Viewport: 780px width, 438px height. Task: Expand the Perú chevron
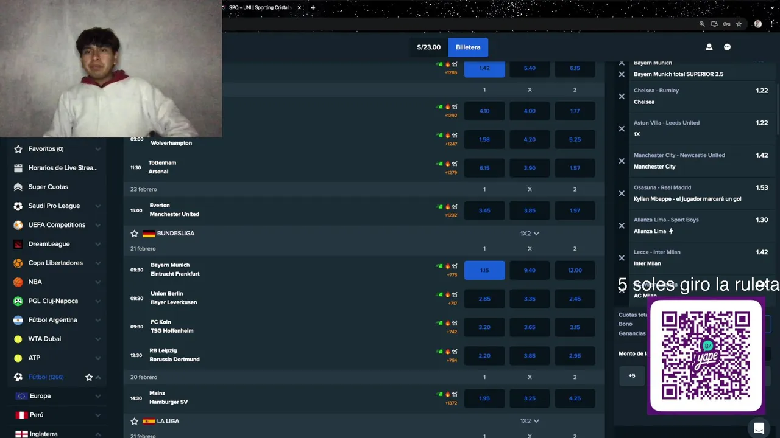pyautogui.click(x=97, y=415)
